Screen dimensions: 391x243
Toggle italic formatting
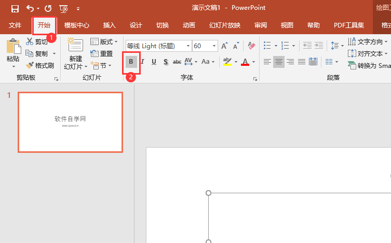[x=143, y=62]
